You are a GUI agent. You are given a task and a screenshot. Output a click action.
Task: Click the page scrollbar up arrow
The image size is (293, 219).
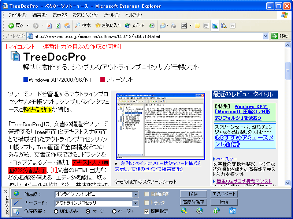click(288, 45)
